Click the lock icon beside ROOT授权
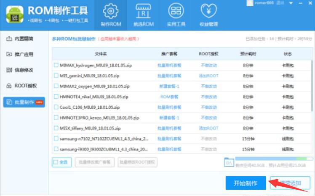315x196 pixels. (9, 86)
